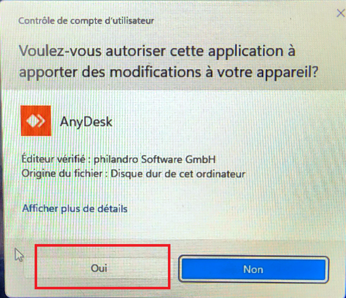Click the Disque dur de cet ordinateur text
This screenshot has height=298, width=346.
click(x=178, y=174)
